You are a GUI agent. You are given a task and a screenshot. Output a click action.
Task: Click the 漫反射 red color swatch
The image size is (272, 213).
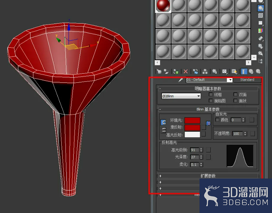click(192, 127)
